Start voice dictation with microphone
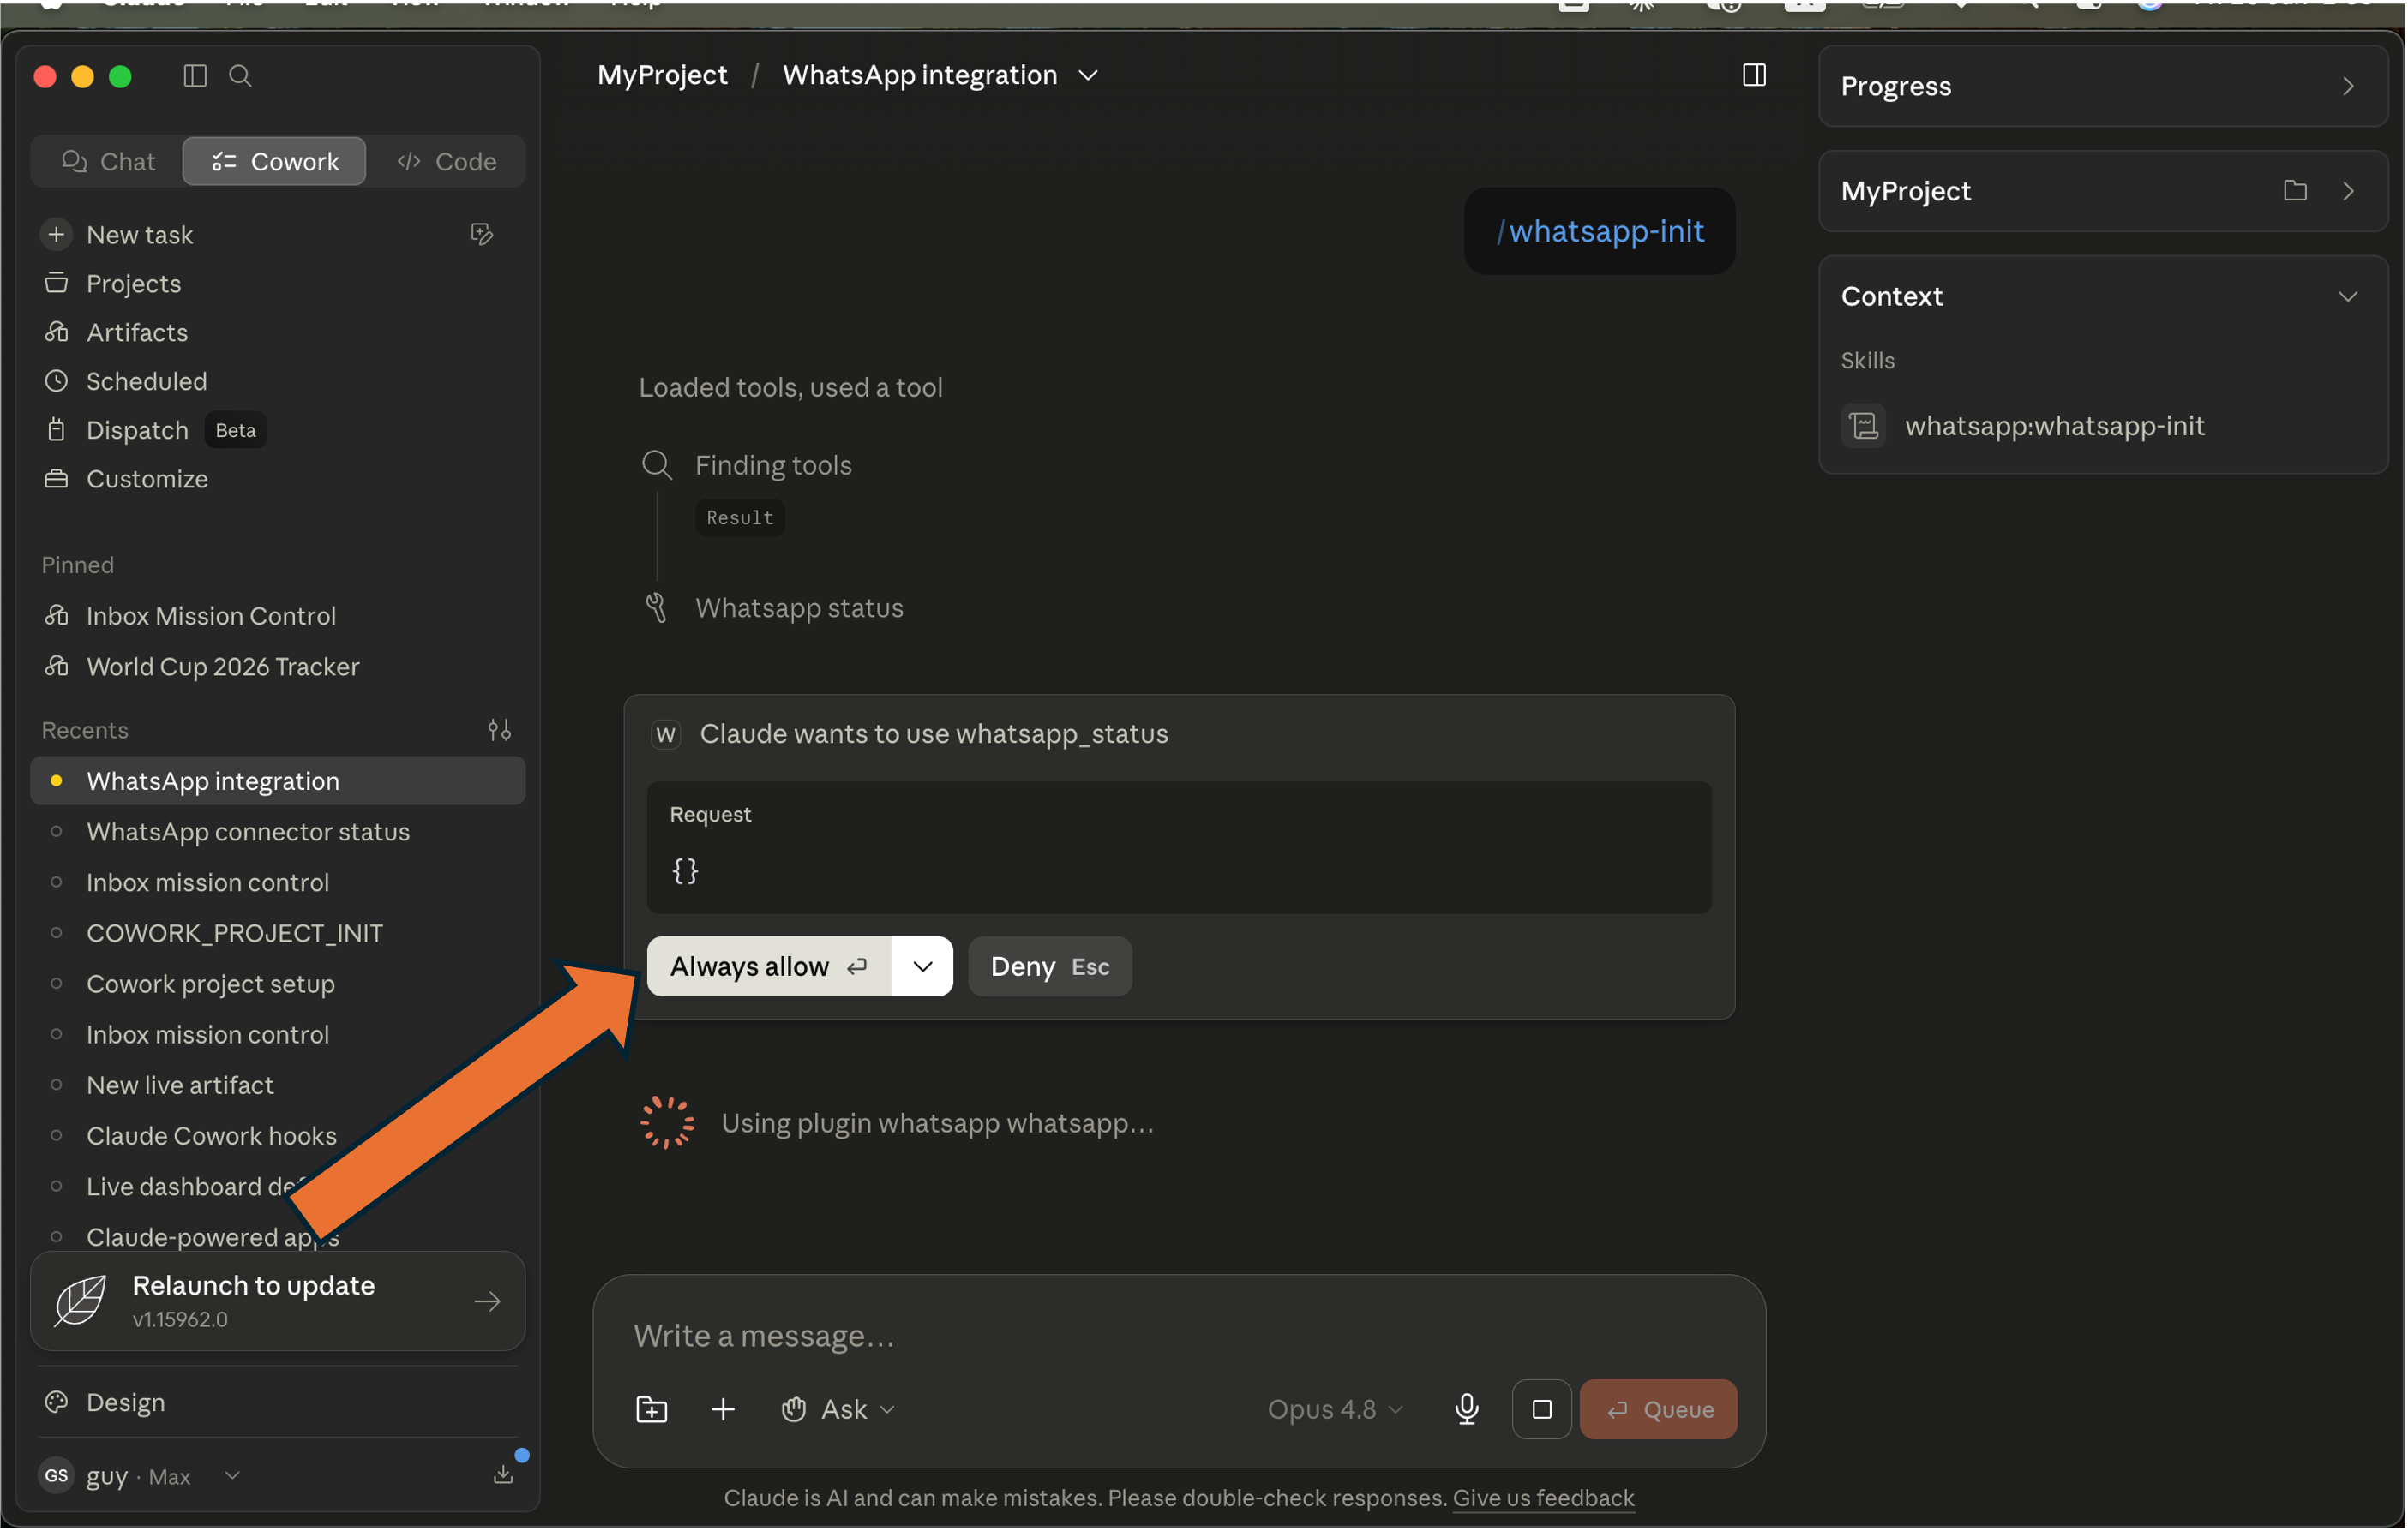The width and height of the screenshot is (2408, 1531). (x=1467, y=1410)
